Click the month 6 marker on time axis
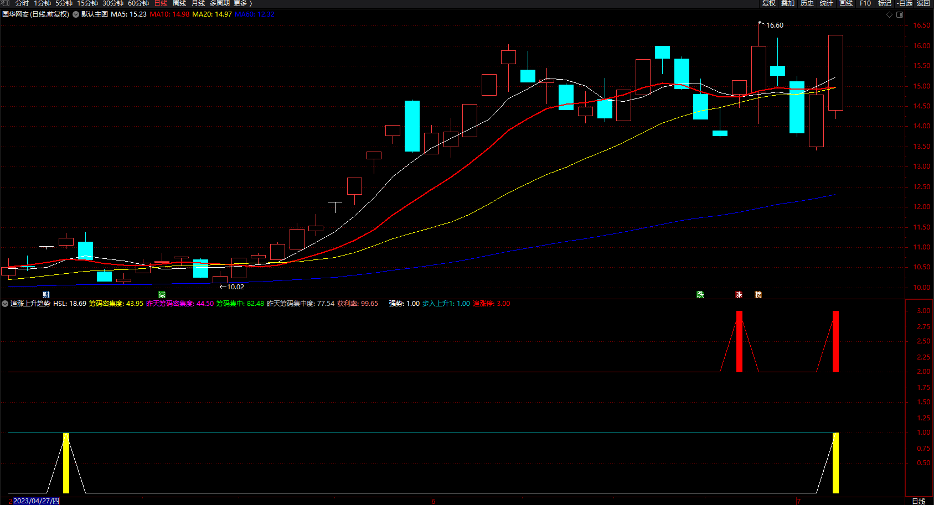Screen dimensions: 934x505 point(433,502)
